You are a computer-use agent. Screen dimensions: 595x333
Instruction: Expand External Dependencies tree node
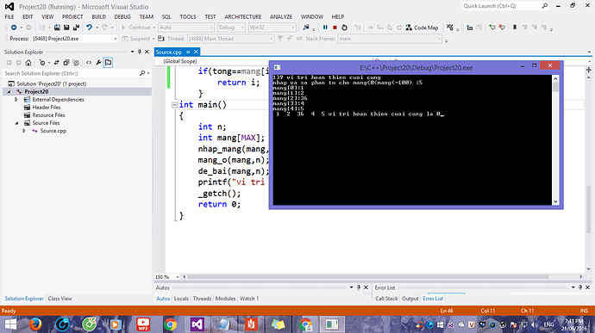[16, 100]
